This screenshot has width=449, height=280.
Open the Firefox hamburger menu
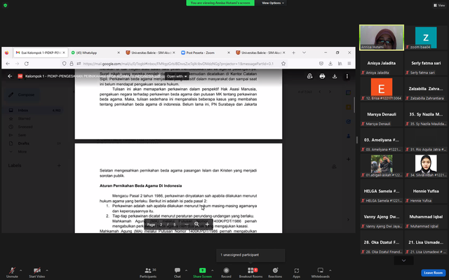(349, 64)
